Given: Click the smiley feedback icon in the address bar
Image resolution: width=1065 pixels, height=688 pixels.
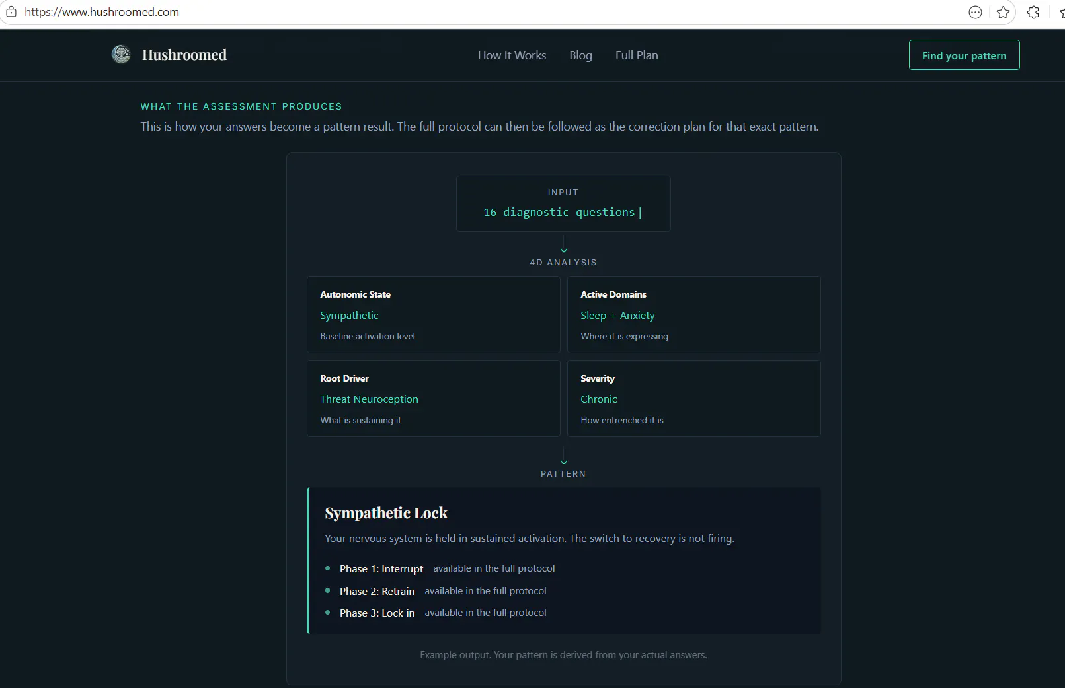Looking at the screenshot, I should click(975, 12).
